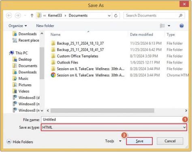This screenshot has height=152, width=192.
Task: Open the Tools dropdown menu
Action: tap(113, 141)
